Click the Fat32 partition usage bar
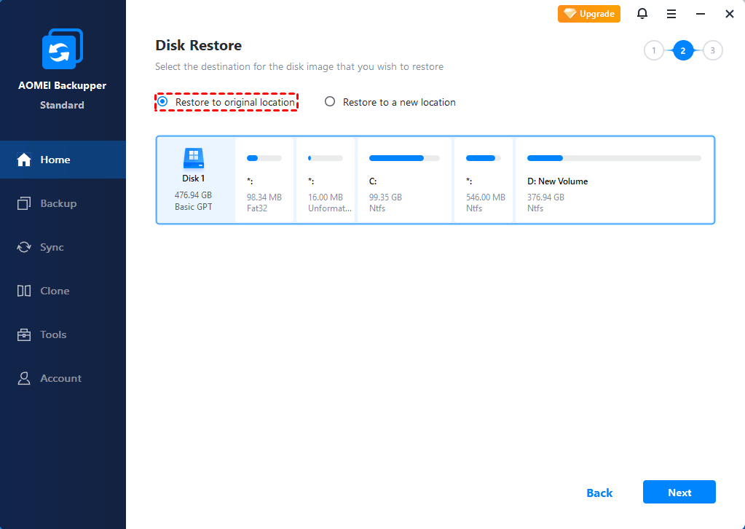Image resolution: width=745 pixels, height=529 pixels. 264,158
